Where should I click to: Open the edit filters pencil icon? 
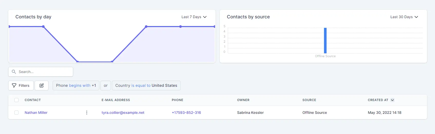pos(42,86)
